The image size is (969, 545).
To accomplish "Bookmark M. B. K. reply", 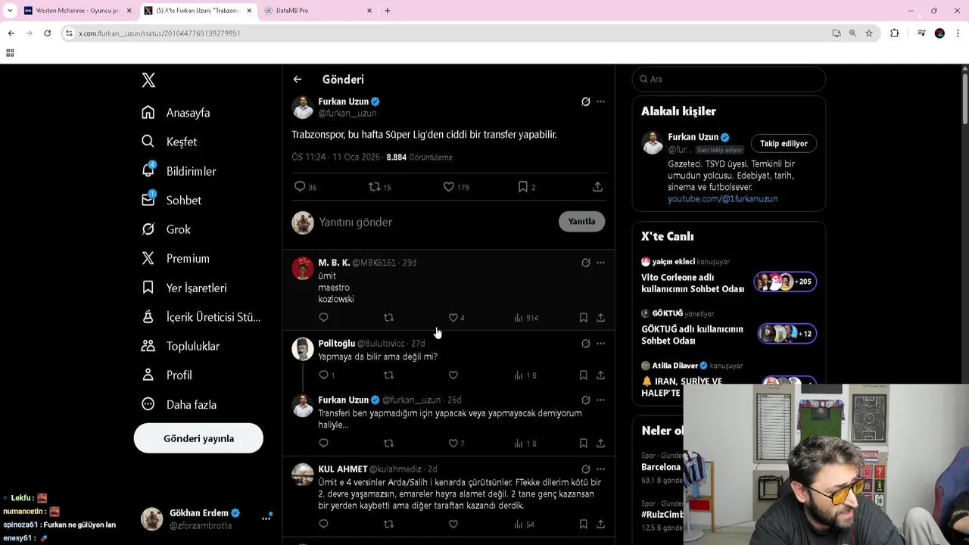I will click(584, 318).
